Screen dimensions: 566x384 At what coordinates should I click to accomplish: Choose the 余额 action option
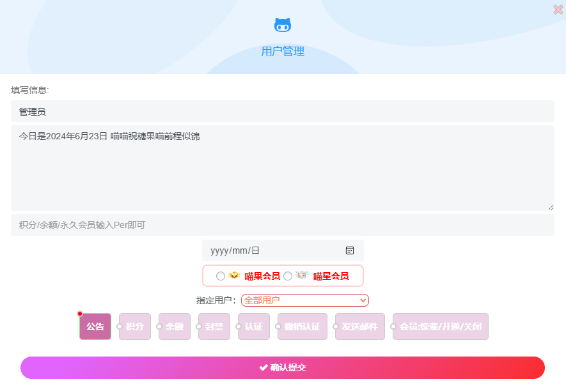[x=175, y=326]
